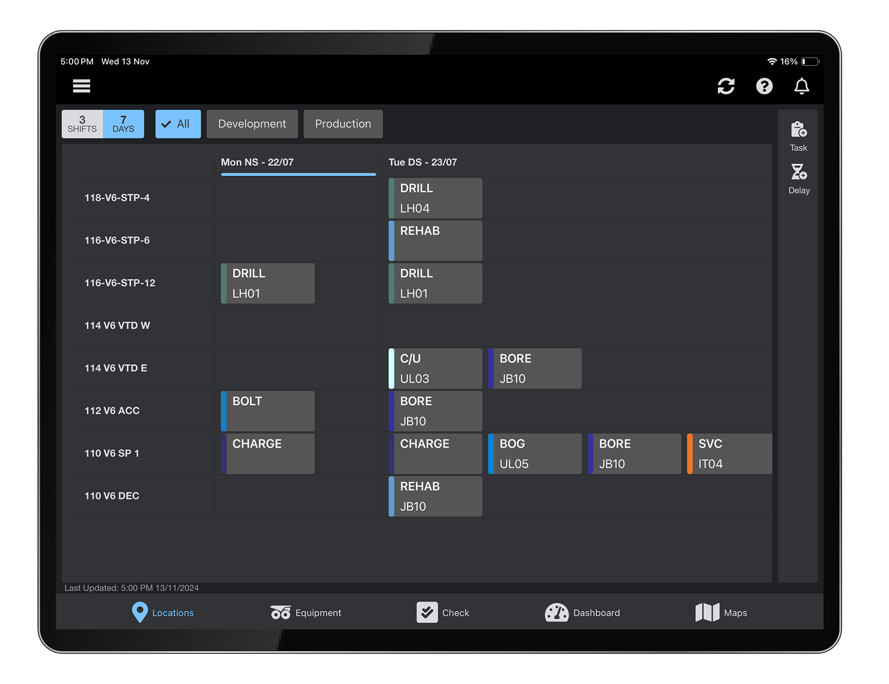Toggle the All filter

178,124
